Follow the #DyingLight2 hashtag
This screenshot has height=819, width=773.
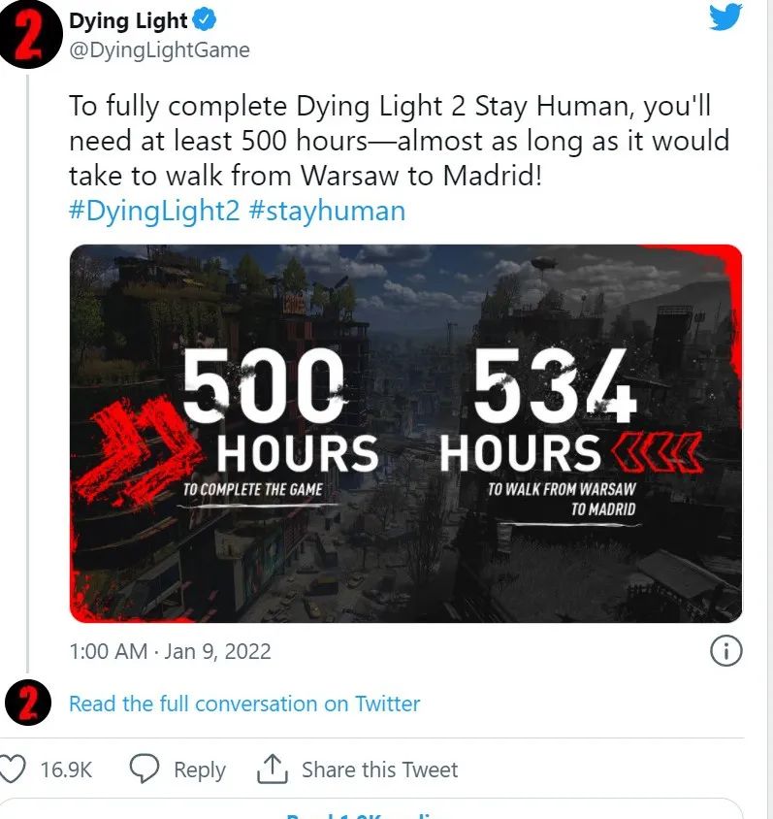tap(154, 211)
